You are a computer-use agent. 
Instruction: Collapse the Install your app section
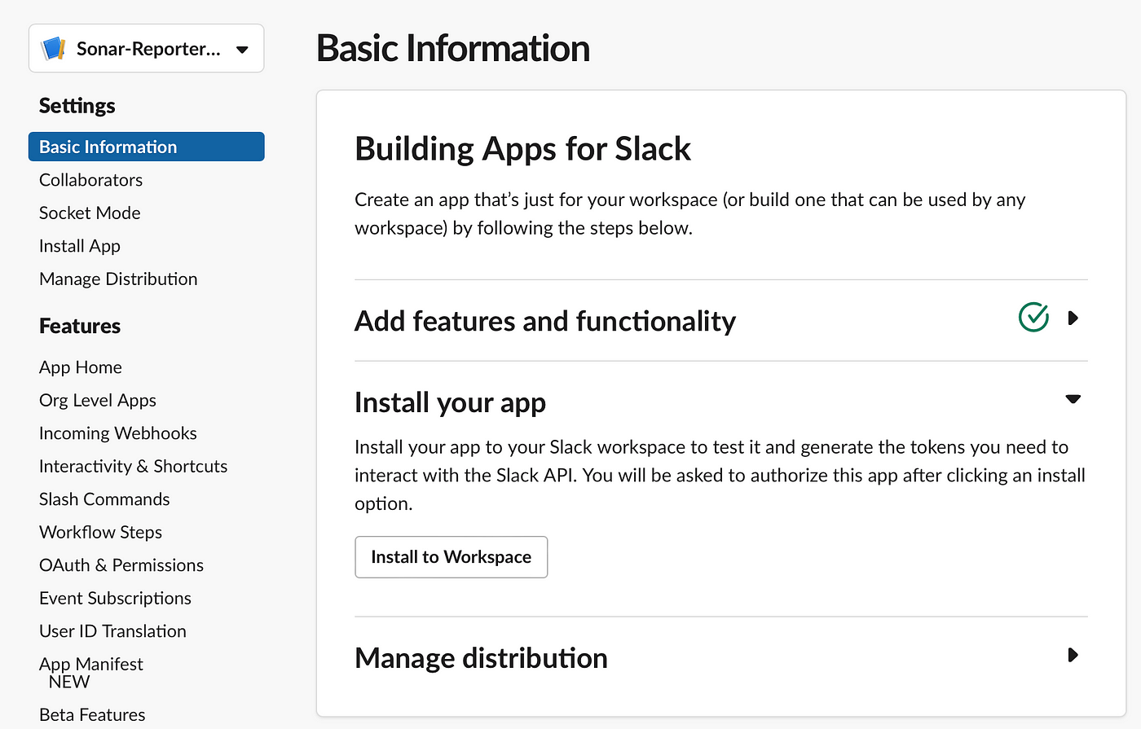click(x=1073, y=399)
